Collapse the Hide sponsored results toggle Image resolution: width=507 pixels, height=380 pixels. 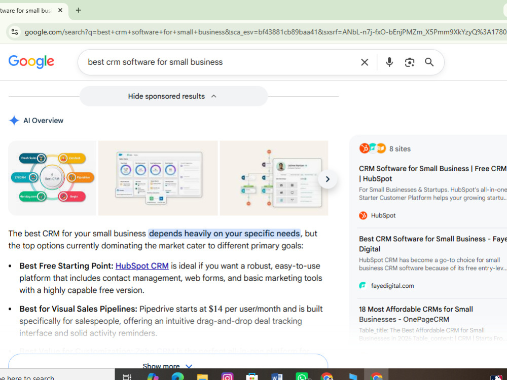[173, 96]
